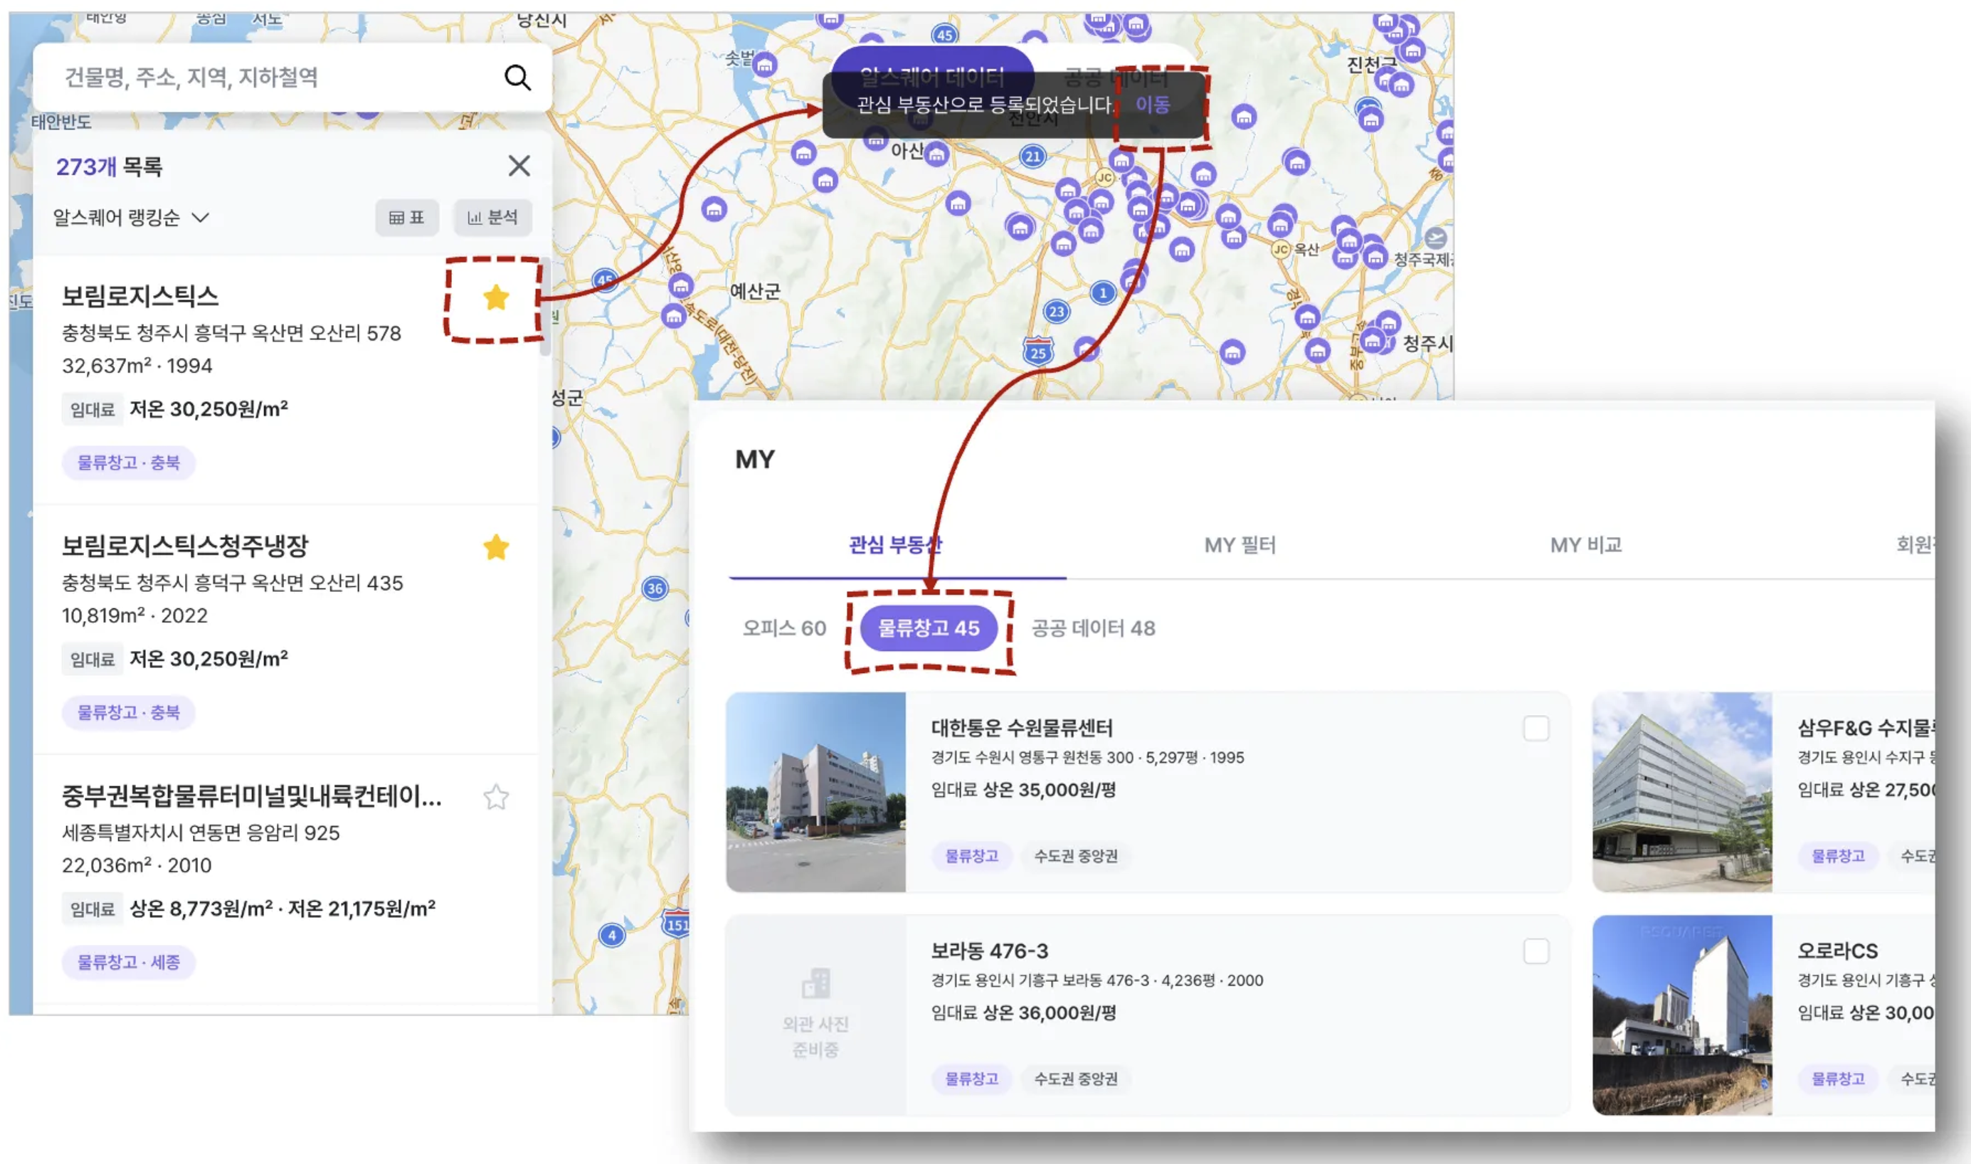
Task: Click the search magnifier icon
Action: click(517, 77)
